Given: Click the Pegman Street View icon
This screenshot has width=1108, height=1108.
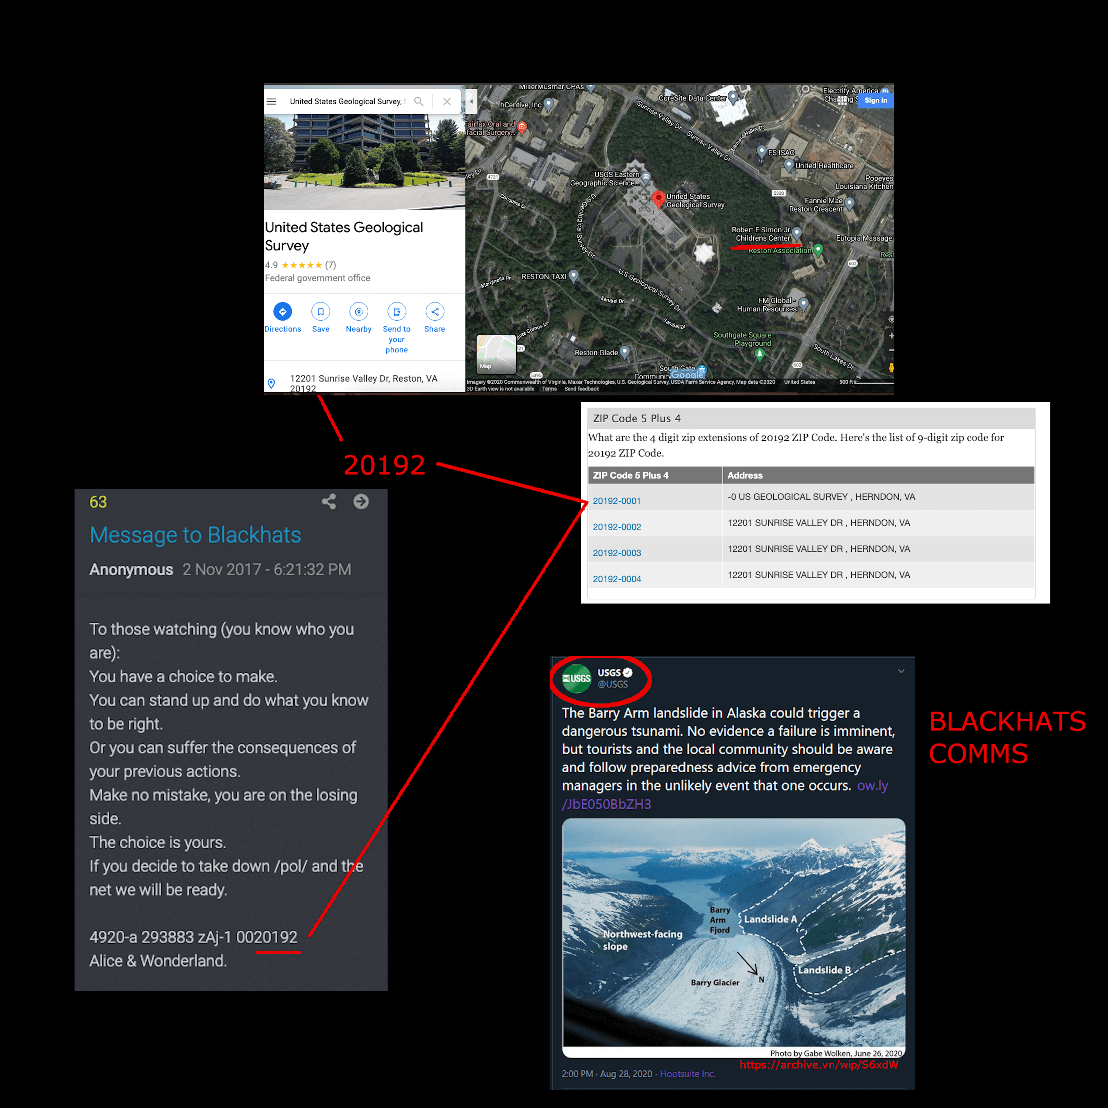Looking at the screenshot, I should pos(890,367).
